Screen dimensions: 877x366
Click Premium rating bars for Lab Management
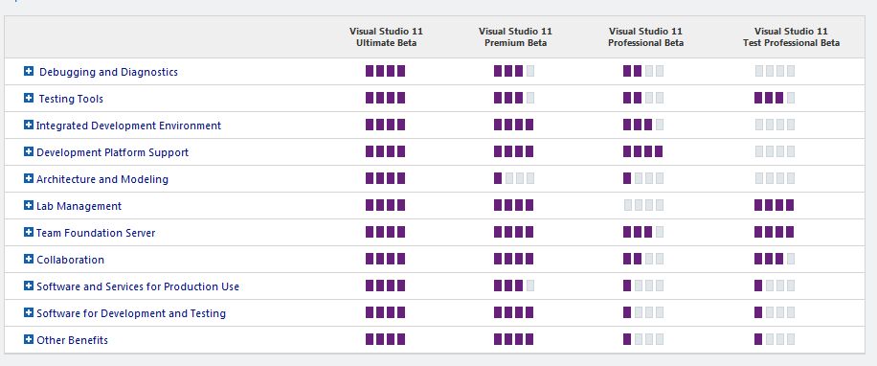514,205
